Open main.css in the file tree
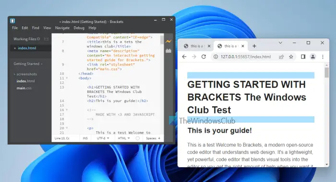This screenshot has width=336, height=182. point(24,88)
